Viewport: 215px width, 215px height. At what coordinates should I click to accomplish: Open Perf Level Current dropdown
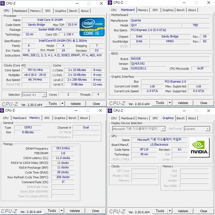[197, 129]
